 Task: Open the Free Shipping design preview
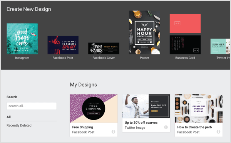click(94, 109)
